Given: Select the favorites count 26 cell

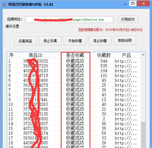Looking at the screenshot, I should point(104,143).
